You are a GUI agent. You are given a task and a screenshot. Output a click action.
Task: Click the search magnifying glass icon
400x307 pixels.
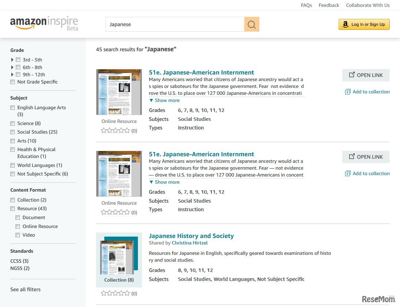pyautogui.click(x=251, y=24)
